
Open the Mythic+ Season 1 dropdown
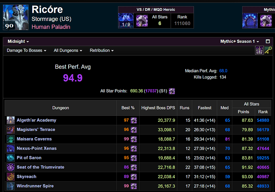(x=240, y=41)
